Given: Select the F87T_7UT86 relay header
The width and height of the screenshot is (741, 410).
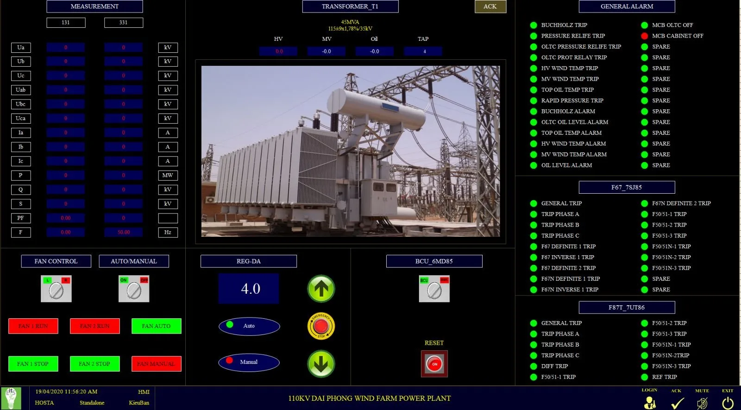Looking at the screenshot, I should coord(627,307).
